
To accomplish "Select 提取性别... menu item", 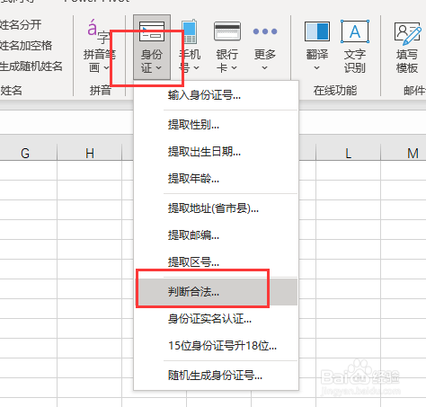I will 216,125.
